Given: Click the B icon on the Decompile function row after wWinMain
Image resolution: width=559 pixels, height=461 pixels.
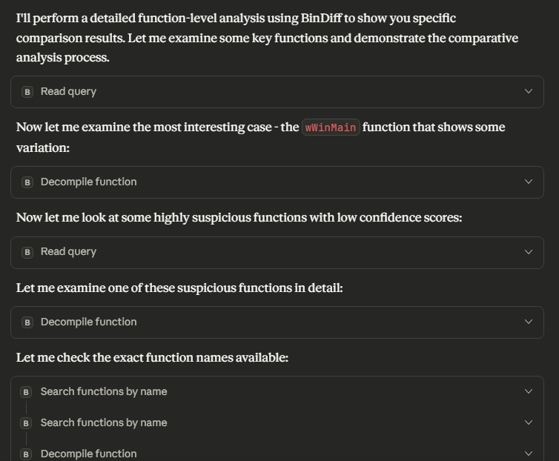Looking at the screenshot, I should tap(27, 182).
